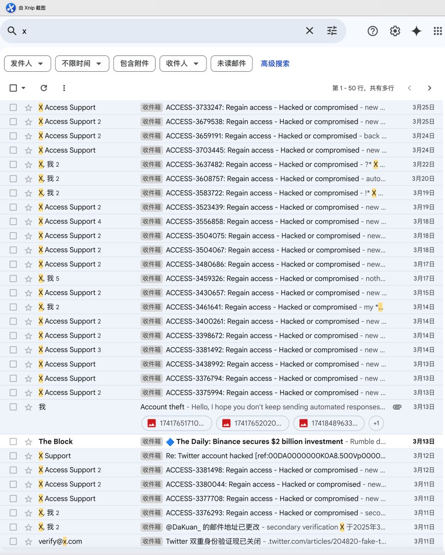The image size is (445, 555).
Task: Select the ACCESS-3608757 email checkbox
Action: (x=13, y=179)
